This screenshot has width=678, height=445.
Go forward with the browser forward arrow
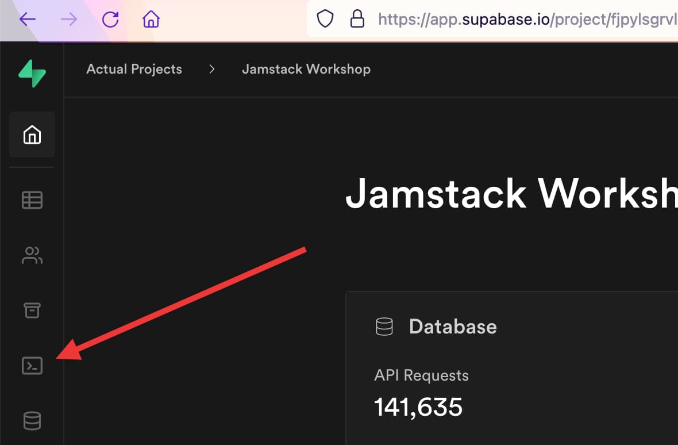(x=69, y=19)
